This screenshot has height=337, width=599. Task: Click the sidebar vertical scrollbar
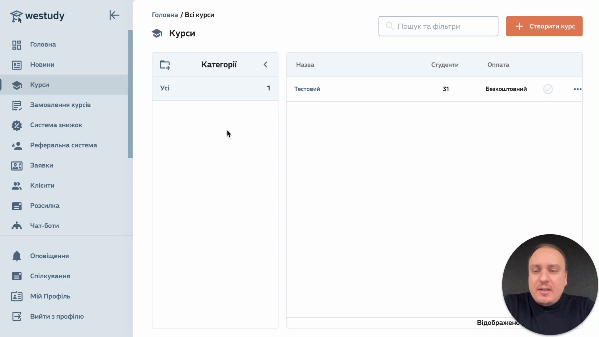[130, 94]
